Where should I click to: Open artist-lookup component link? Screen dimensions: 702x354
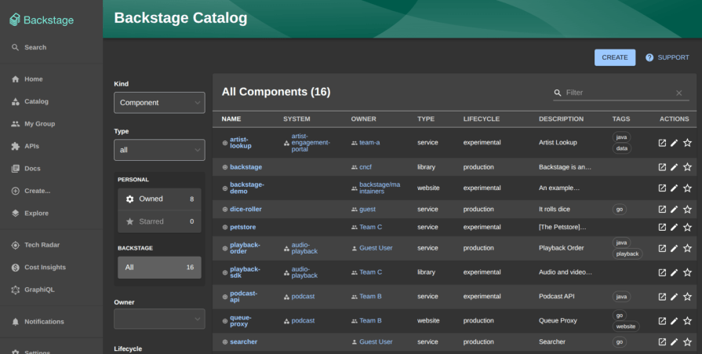pos(241,143)
